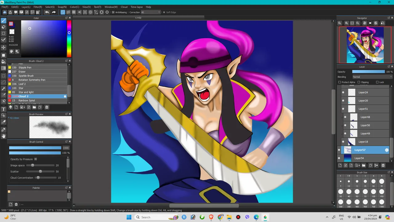The width and height of the screenshot is (394, 222).
Task: Open Cloud 2 brush settings gear
Action: click(x=65, y=96)
